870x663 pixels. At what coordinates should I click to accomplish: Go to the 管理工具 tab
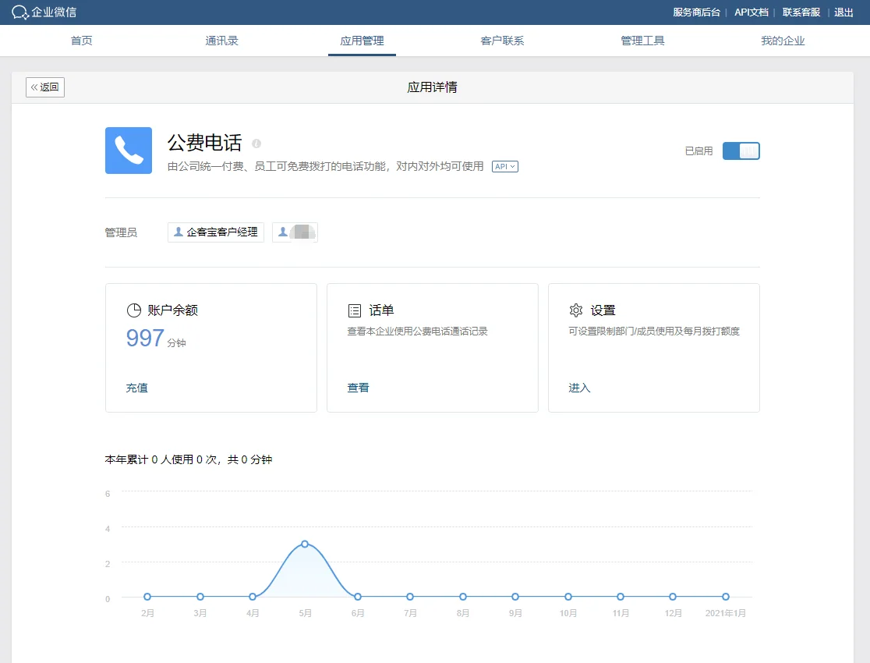(x=642, y=41)
